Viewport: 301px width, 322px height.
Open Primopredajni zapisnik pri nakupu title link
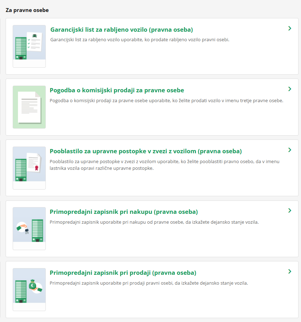pos(124,212)
